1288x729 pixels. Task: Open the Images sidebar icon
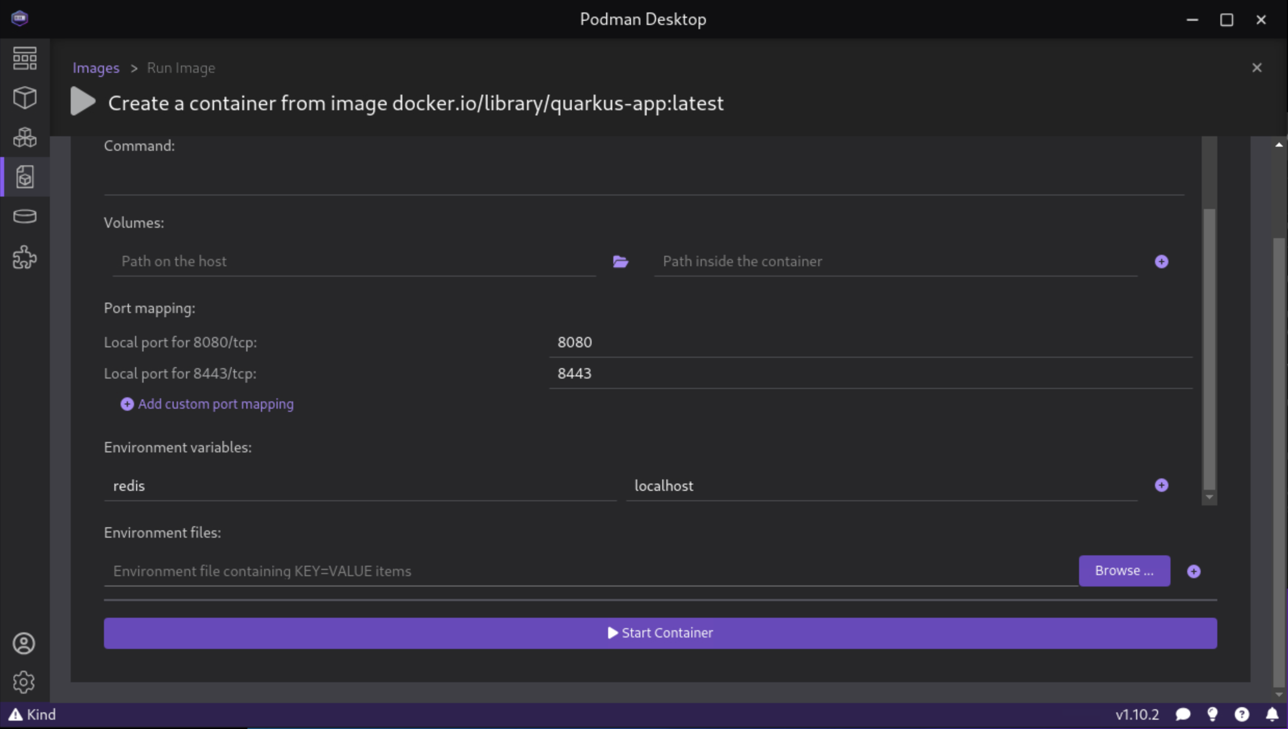pos(24,177)
